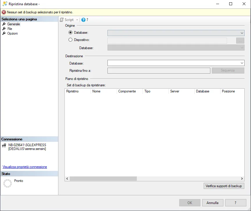Viewport: 251px width, 211px height.
Task: Click the Annulla button
Action: (x=213, y=203)
